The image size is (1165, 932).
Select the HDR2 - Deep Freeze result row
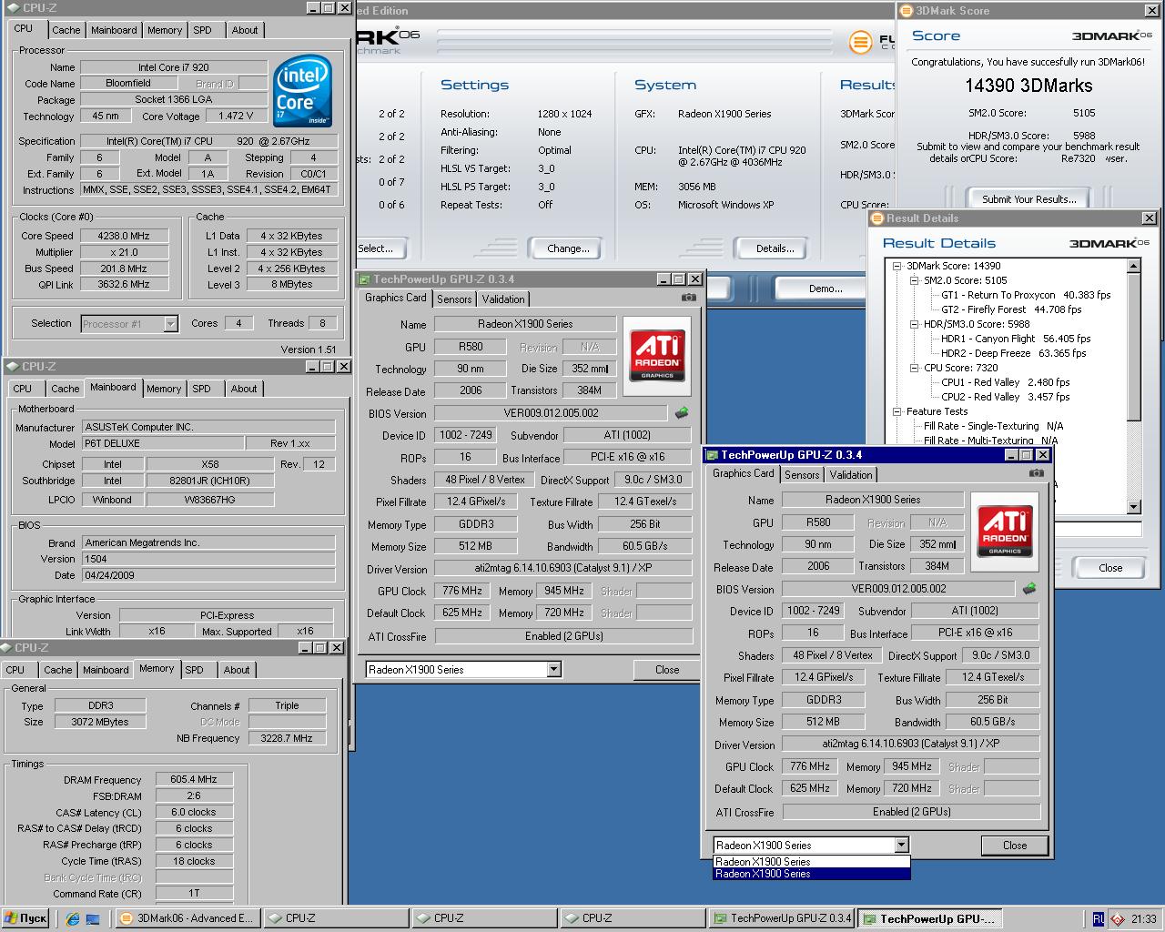coord(1014,353)
